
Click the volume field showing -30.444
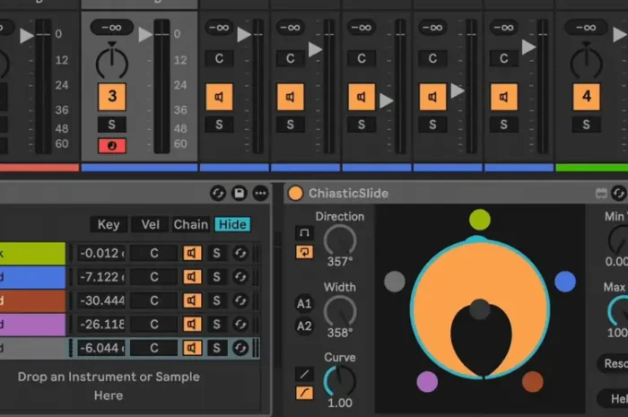point(100,300)
